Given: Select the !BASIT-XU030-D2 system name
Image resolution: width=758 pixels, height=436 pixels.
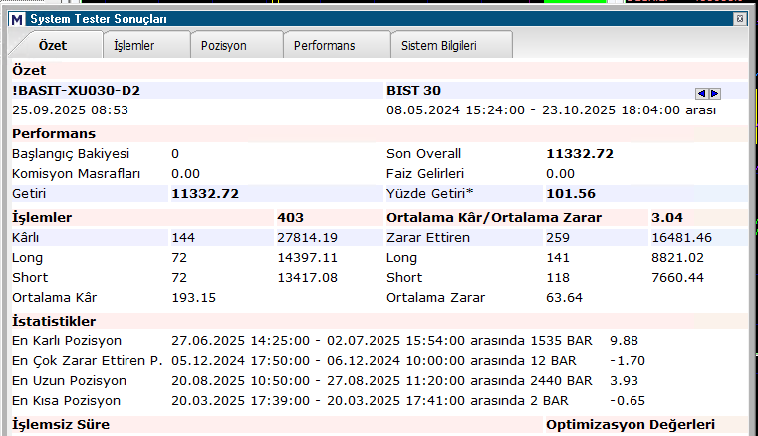Looking at the screenshot, I should (77, 91).
